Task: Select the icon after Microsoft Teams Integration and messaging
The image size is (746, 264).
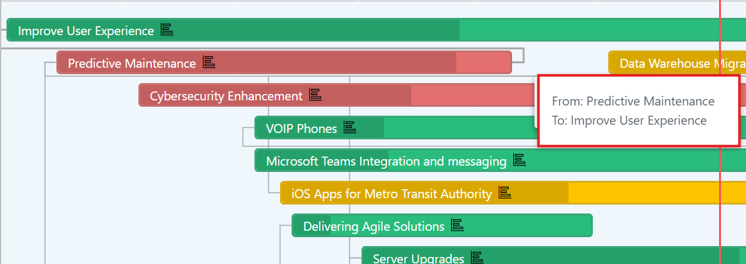Action: pos(520,160)
